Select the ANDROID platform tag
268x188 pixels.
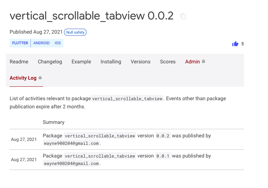[x=41, y=43]
